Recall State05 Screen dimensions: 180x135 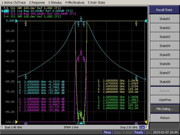pos(165,55)
